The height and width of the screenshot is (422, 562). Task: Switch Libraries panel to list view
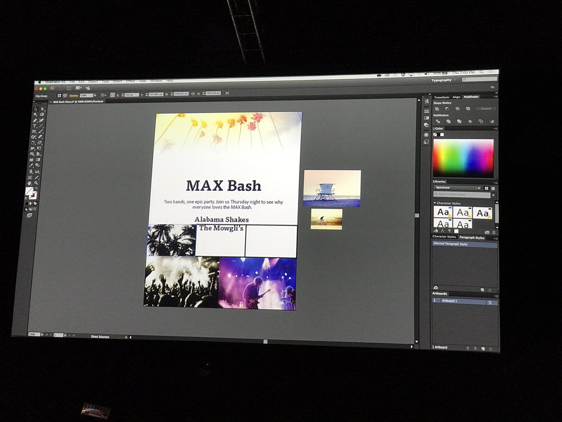coord(493,188)
